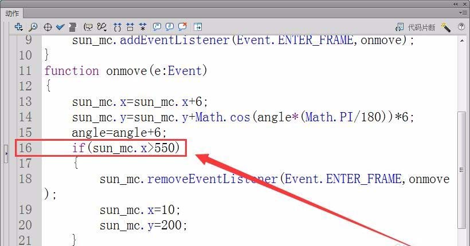Add a new item to the script
Screen dimensions: 470x246
pos(18,27)
